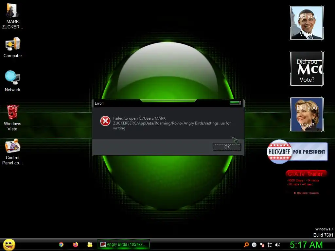Open Action Center flag tray icon
The image size is (335, 251).
(262, 245)
